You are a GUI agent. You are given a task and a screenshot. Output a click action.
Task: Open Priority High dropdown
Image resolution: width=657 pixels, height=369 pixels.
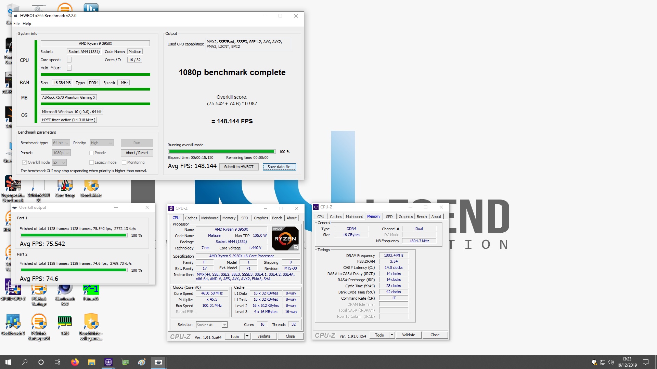click(x=102, y=143)
